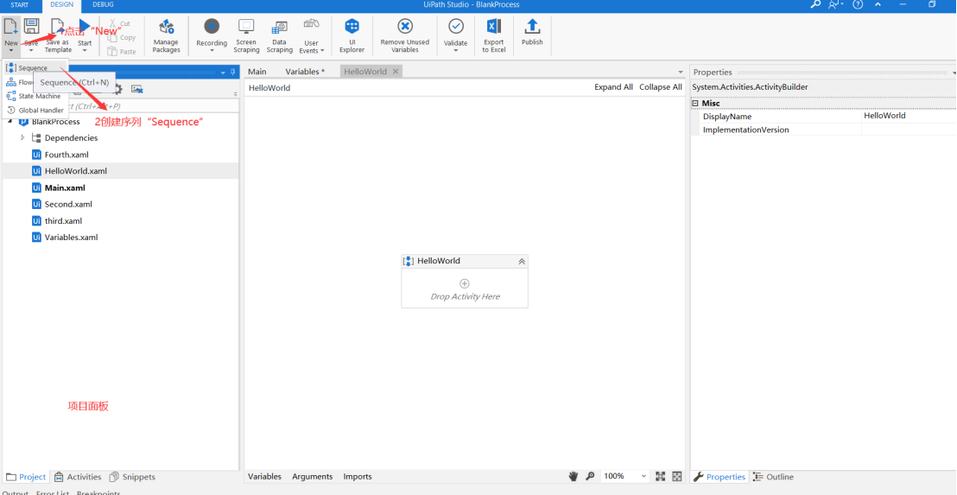Image resolution: width=957 pixels, height=495 pixels.
Task: Click the Cut command
Action: click(x=119, y=23)
